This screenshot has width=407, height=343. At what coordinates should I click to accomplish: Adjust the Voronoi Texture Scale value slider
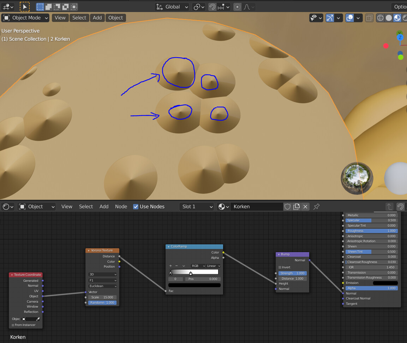(x=102, y=297)
